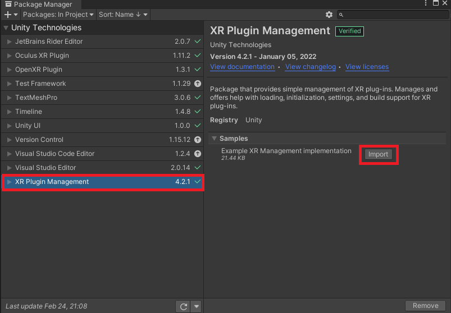Click update arrow icon for Test Framework
Image resolution: width=451 pixels, height=313 pixels.
tap(198, 84)
